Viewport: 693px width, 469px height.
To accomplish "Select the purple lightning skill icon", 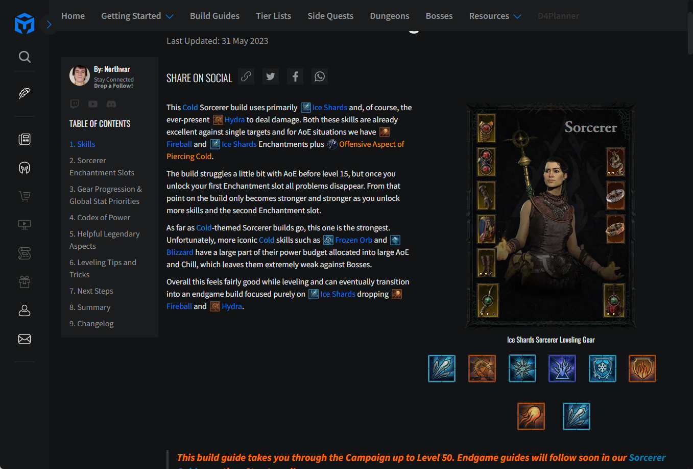I will (562, 369).
